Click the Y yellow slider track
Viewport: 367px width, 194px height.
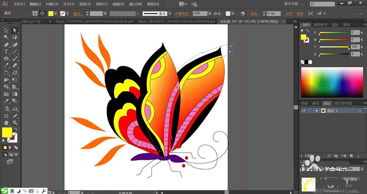[334, 47]
